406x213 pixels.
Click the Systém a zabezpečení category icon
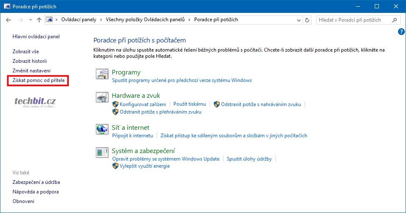tap(102, 154)
